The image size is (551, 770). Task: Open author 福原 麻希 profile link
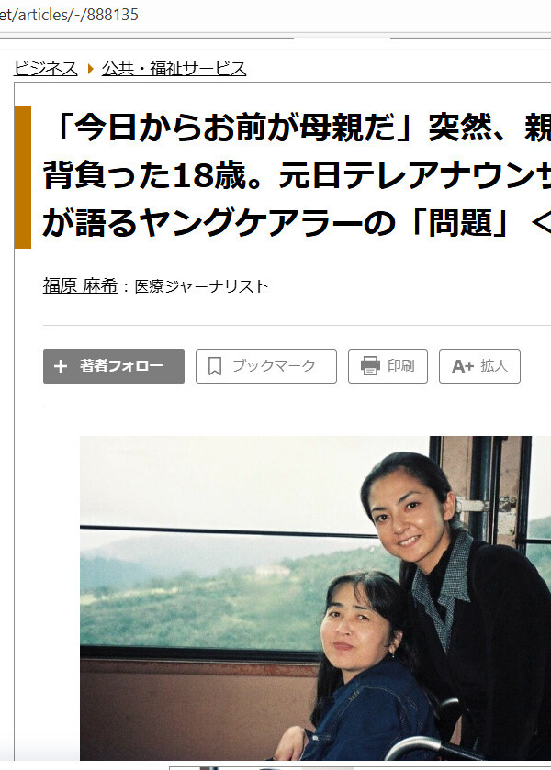coord(80,285)
